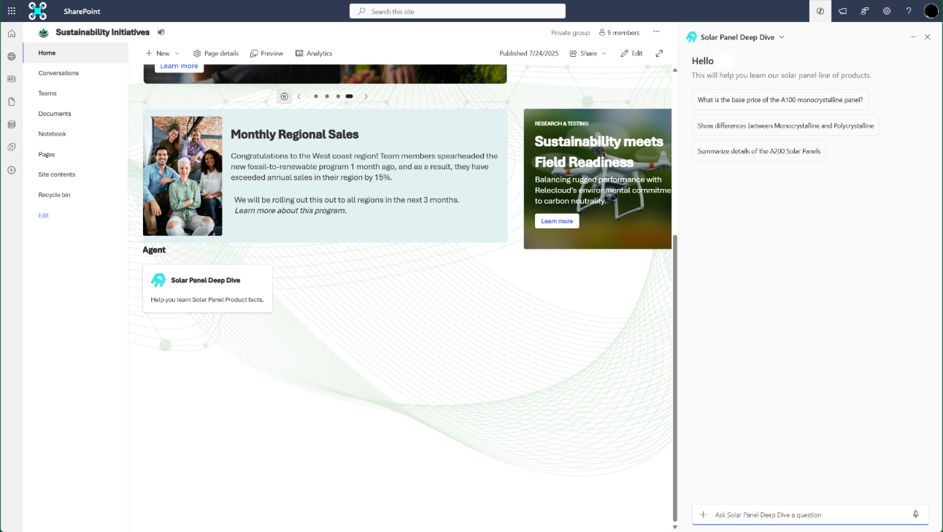Expand the Solar Panel Deep Dive agent selector
The width and height of the screenshot is (943, 532).
pyautogui.click(x=782, y=37)
